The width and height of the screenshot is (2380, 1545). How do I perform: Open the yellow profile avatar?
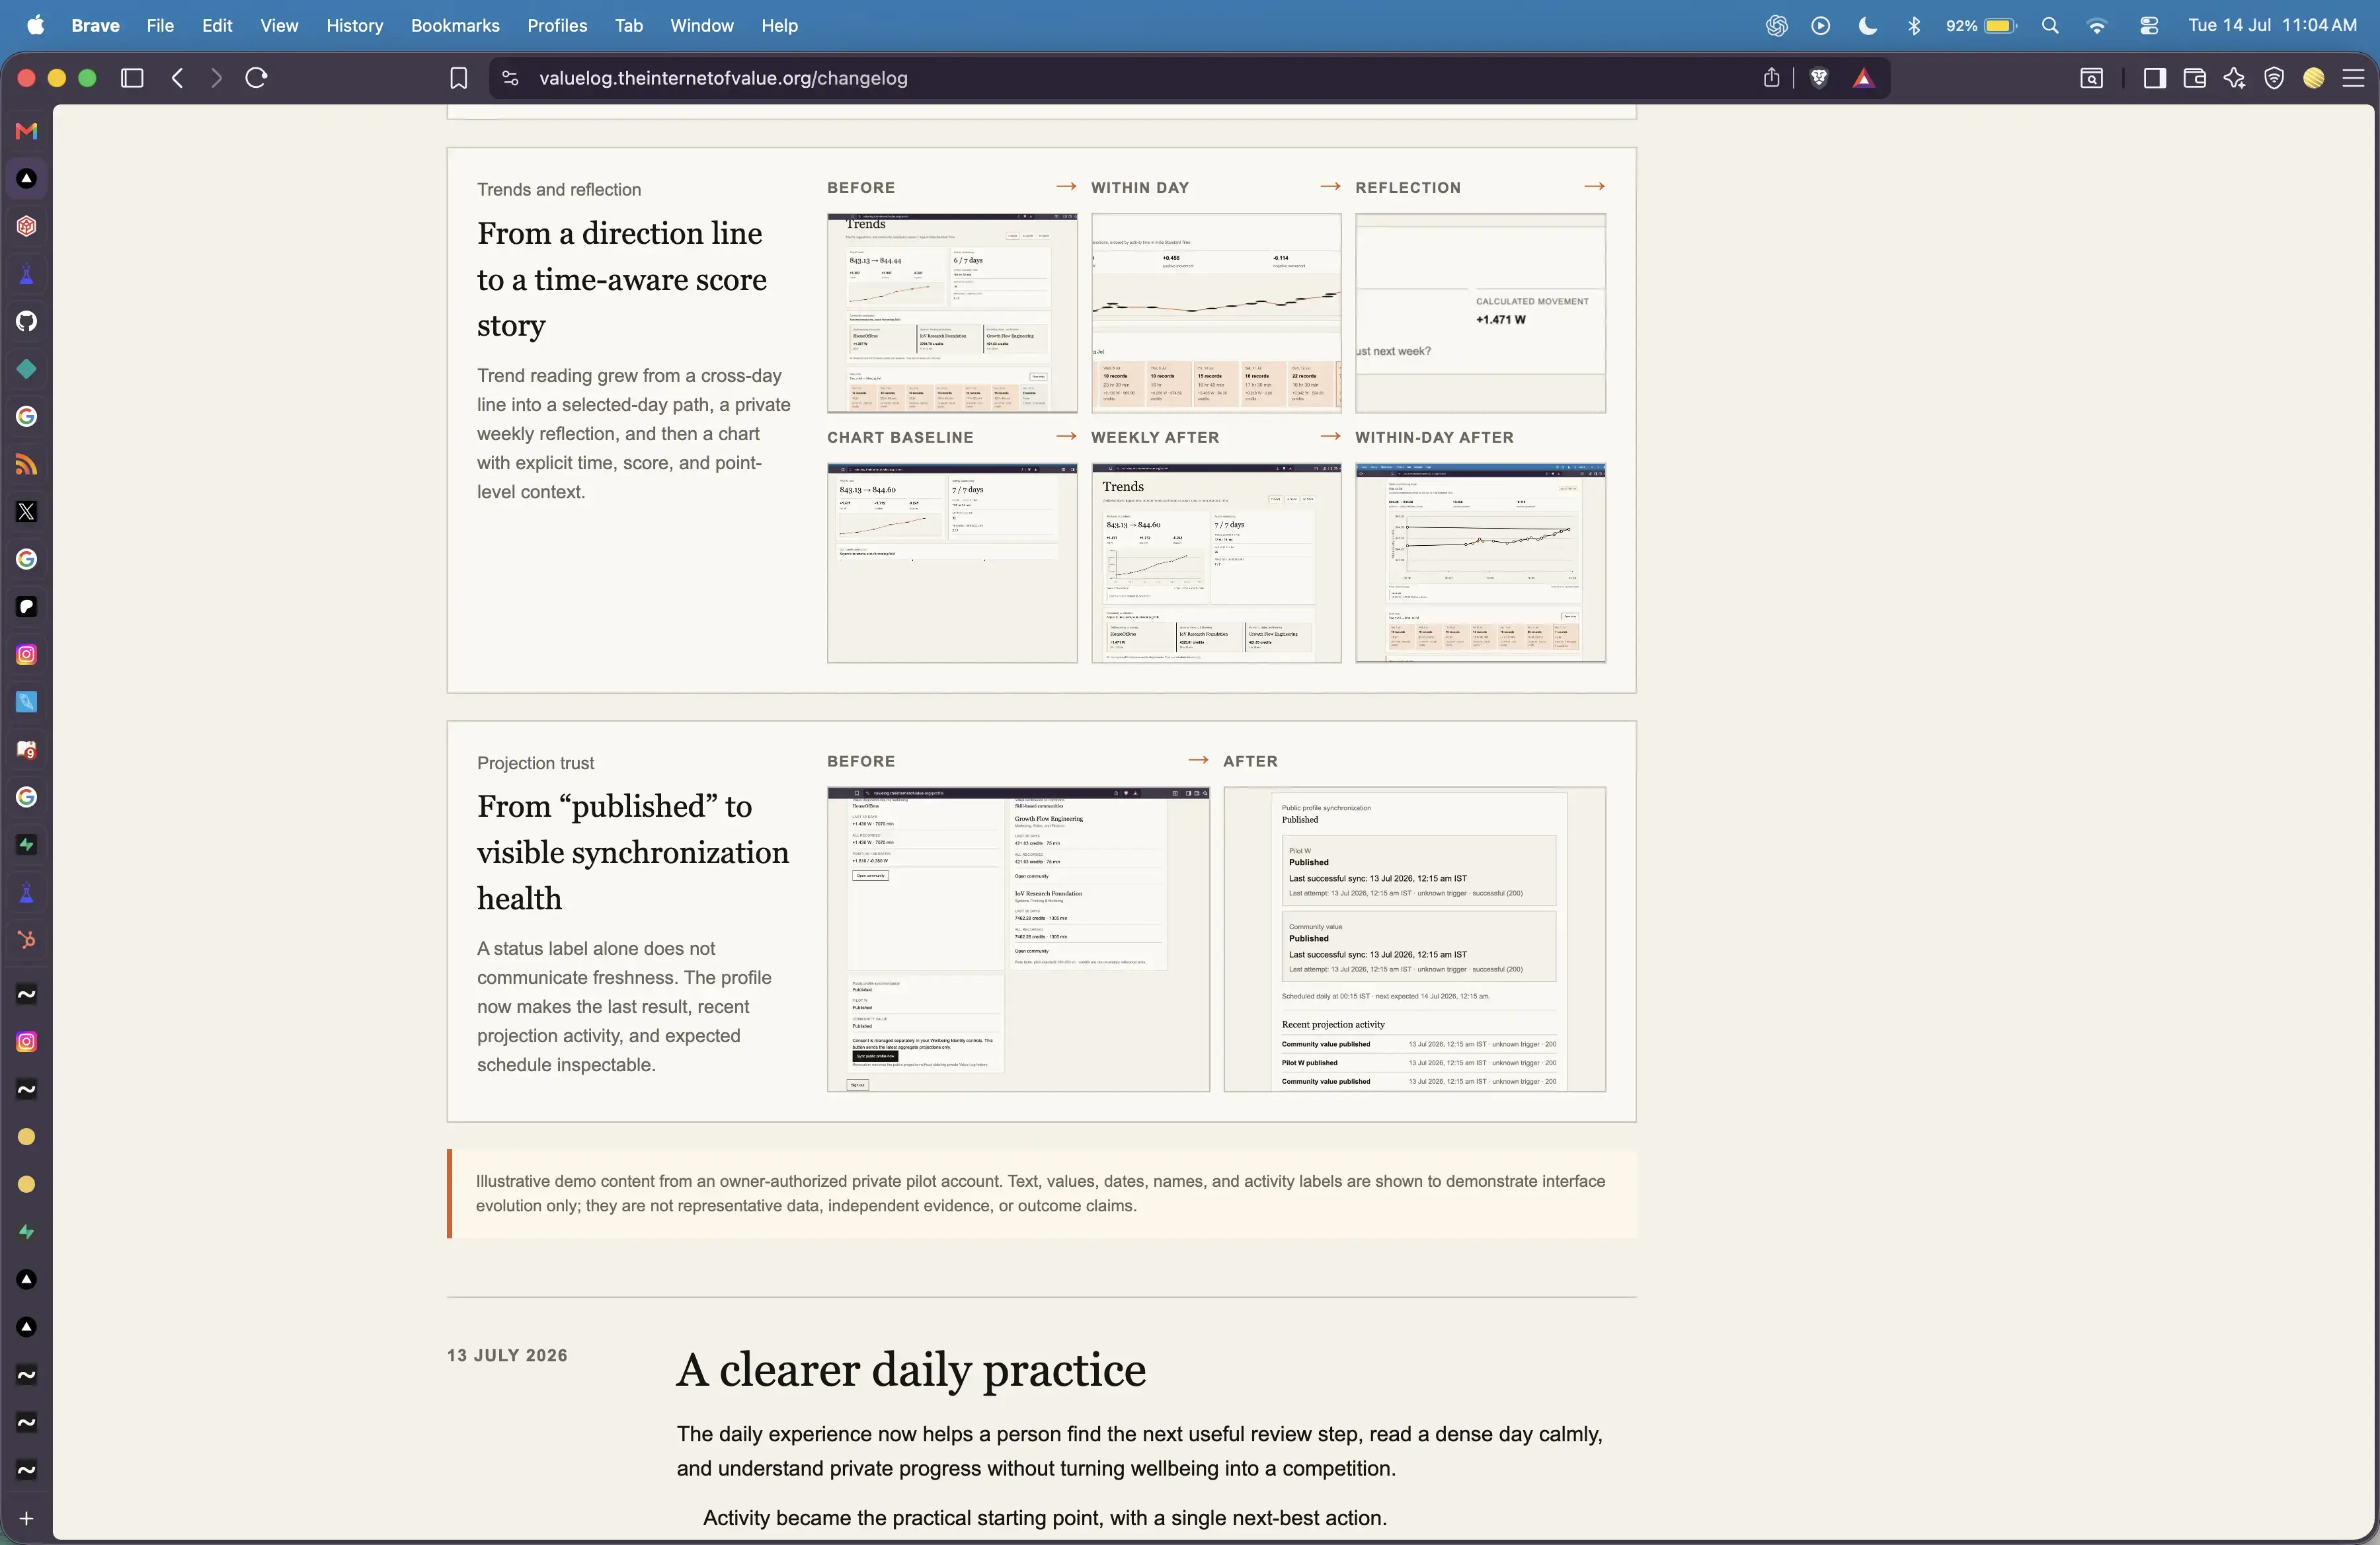[2314, 78]
